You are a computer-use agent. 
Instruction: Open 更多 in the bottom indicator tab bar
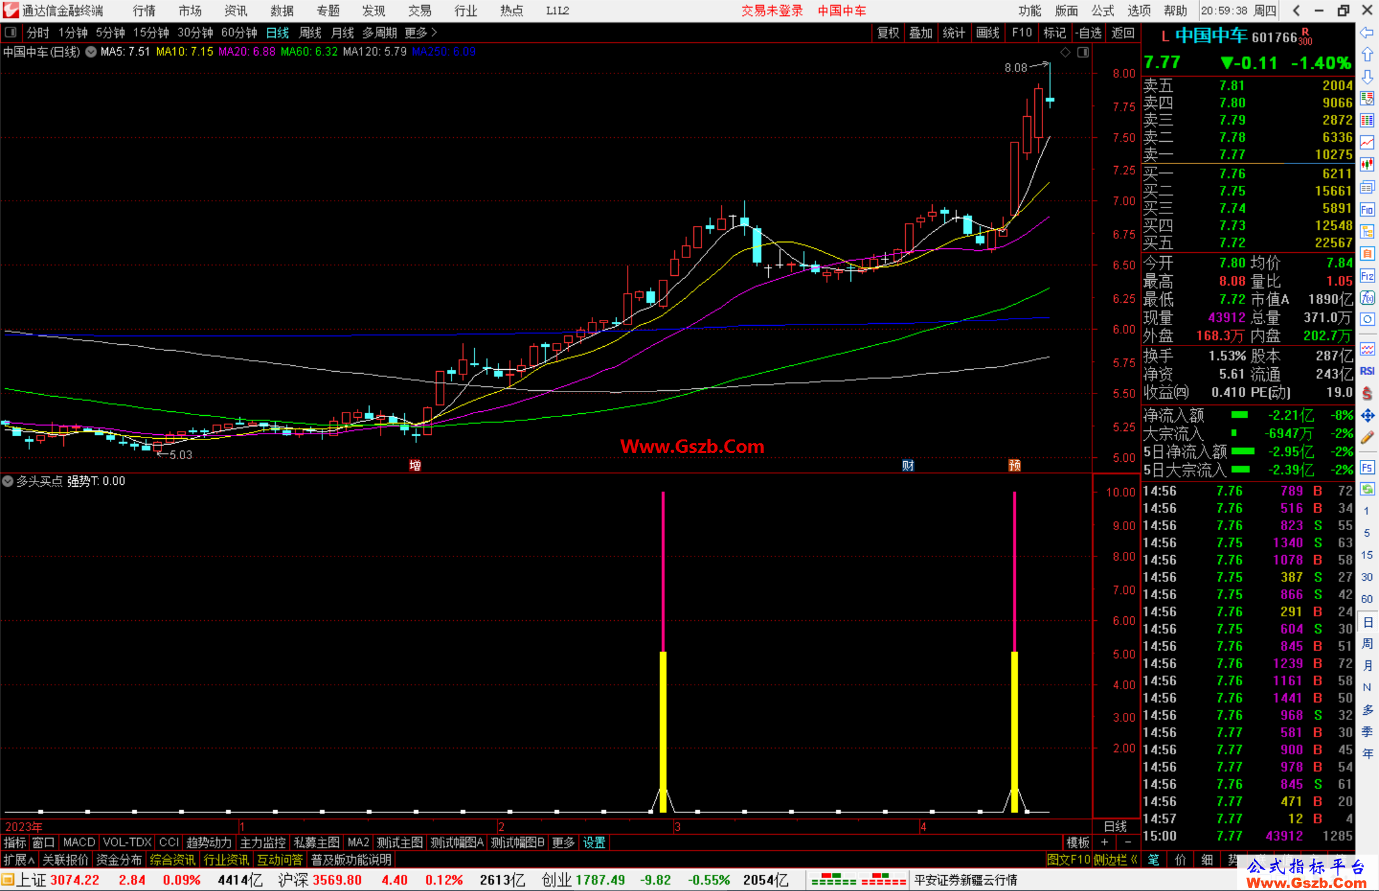[563, 842]
